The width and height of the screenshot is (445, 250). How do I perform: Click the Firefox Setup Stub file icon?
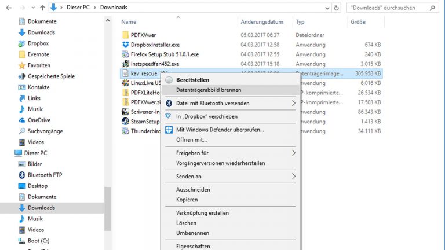(126, 54)
